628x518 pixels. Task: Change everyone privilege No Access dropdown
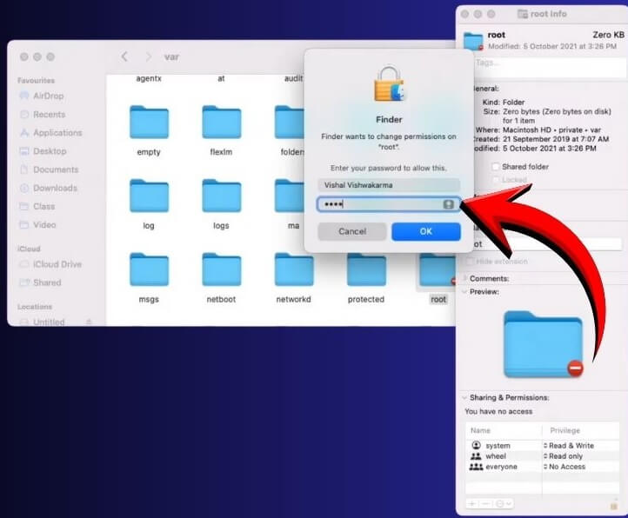pos(564,467)
